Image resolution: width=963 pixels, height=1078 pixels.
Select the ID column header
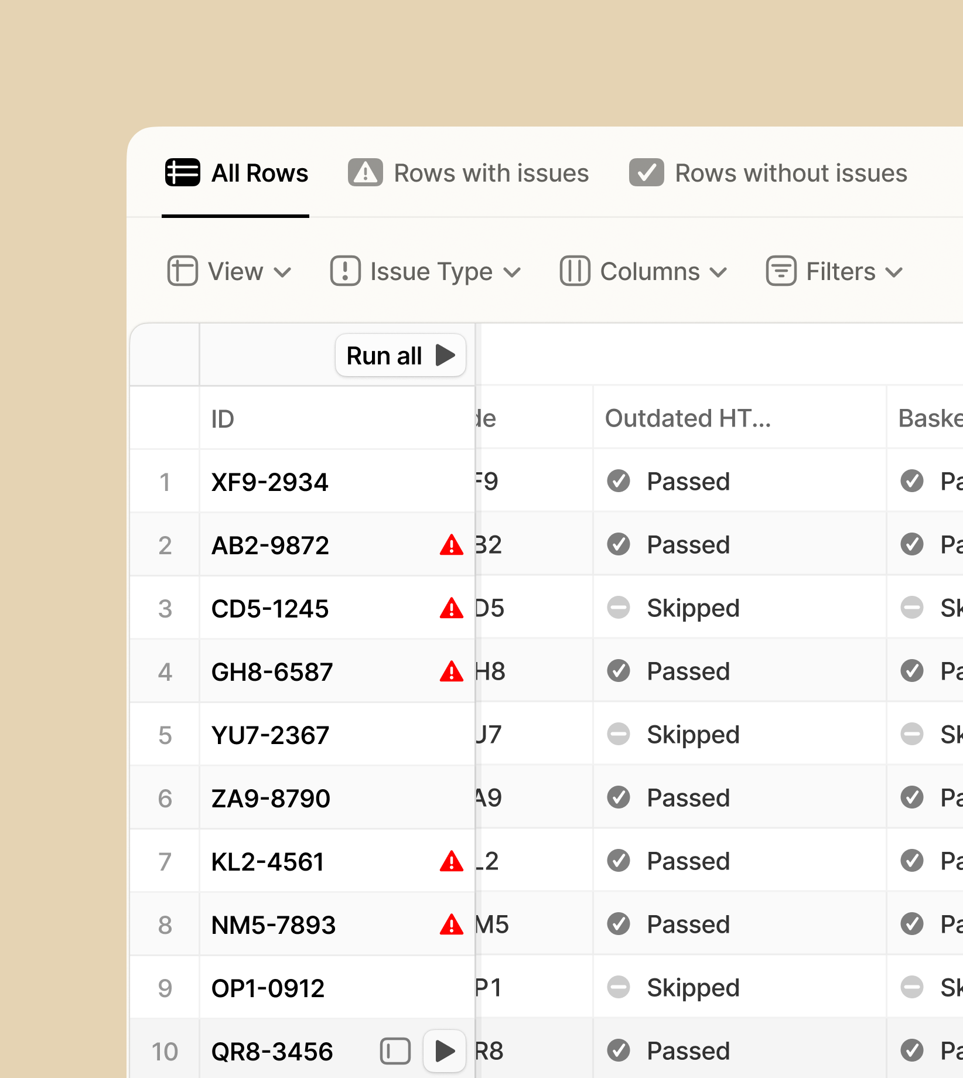click(337, 419)
